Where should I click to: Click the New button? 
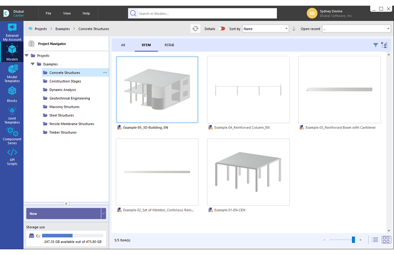coord(63,214)
